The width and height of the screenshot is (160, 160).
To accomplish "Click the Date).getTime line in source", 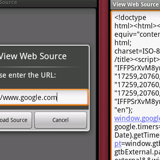I will coord(137,135).
